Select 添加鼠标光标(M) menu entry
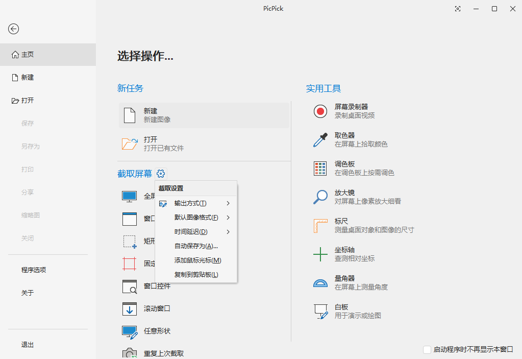This screenshot has width=522, height=359. pos(196,260)
